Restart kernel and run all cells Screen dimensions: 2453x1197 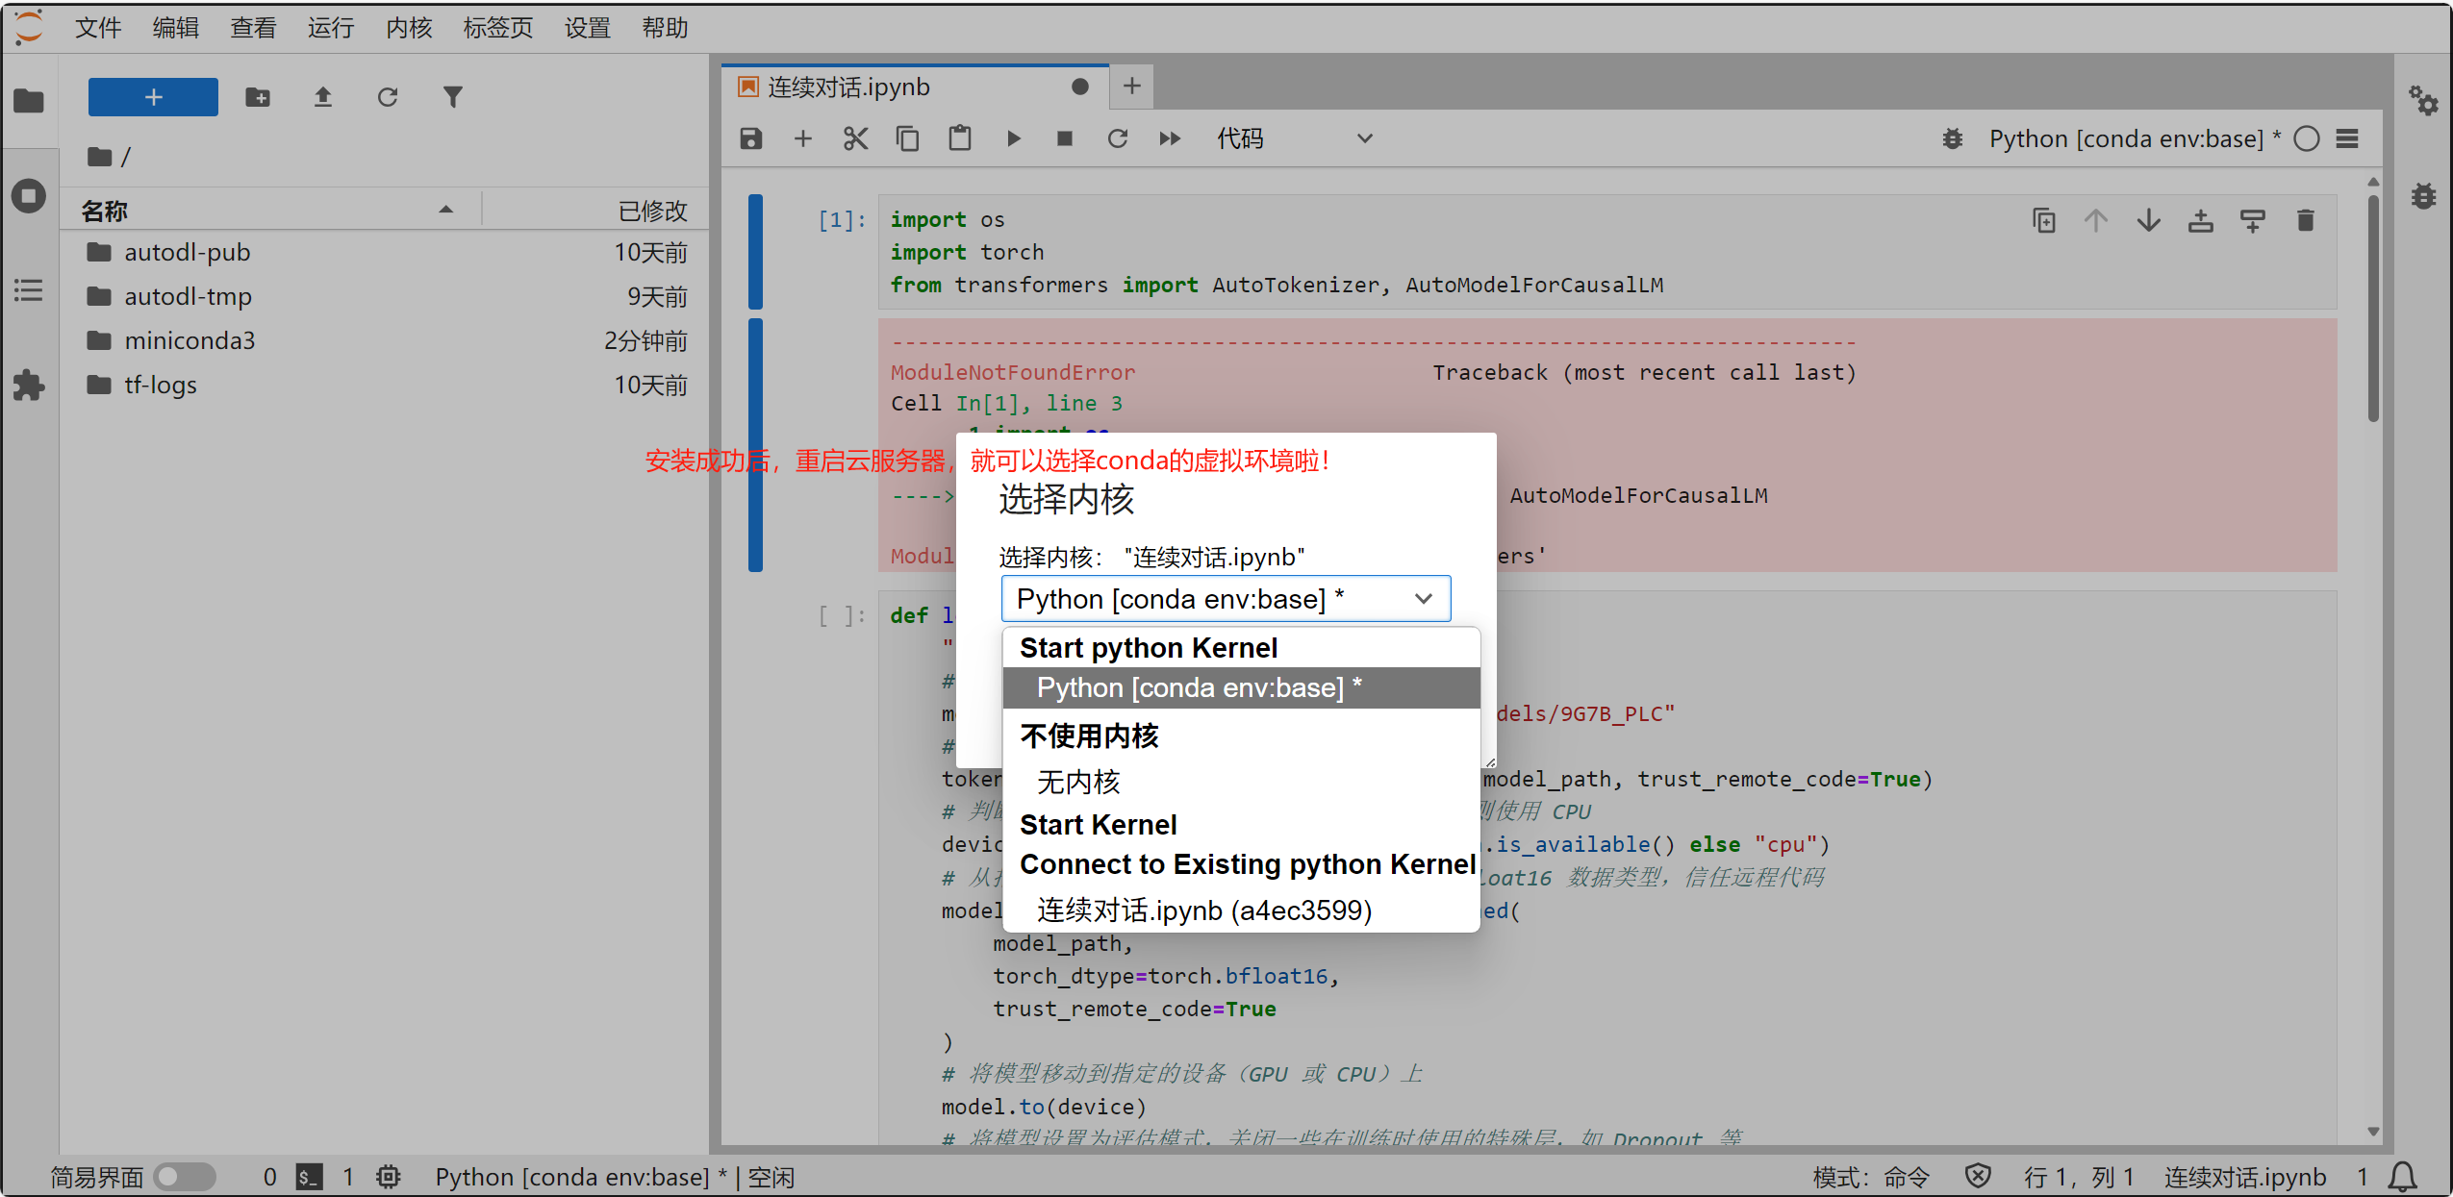[x=1169, y=139]
